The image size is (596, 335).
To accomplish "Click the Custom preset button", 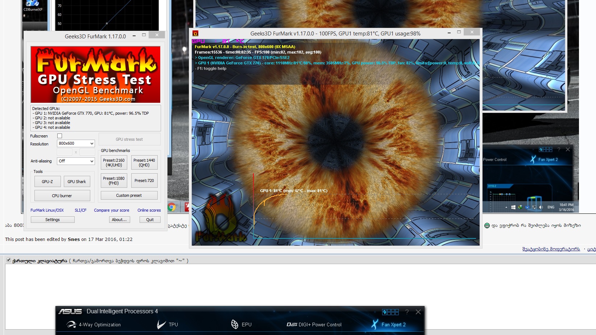I will click(x=129, y=195).
